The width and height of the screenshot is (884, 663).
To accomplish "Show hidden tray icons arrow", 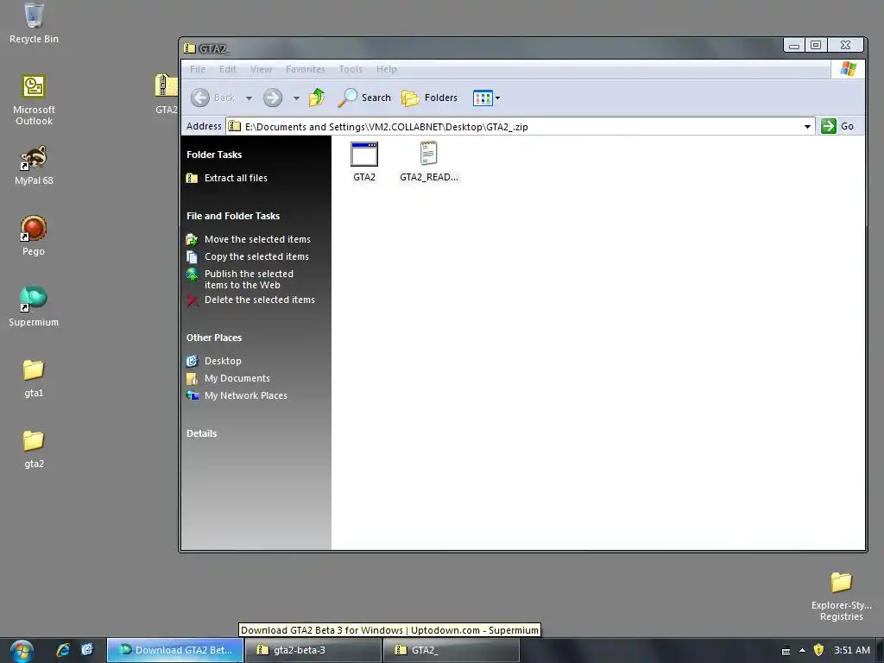I will tap(802, 650).
